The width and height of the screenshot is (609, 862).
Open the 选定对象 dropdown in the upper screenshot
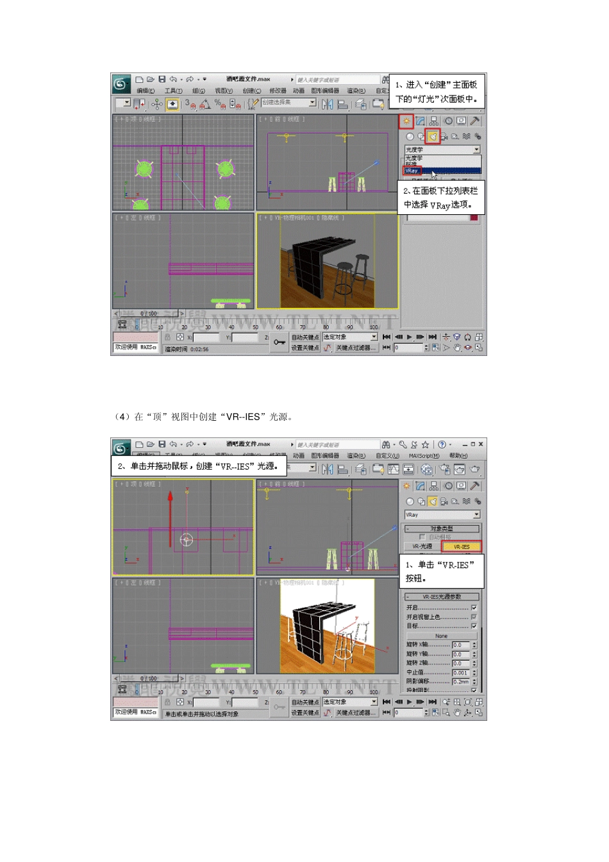coord(350,337)
